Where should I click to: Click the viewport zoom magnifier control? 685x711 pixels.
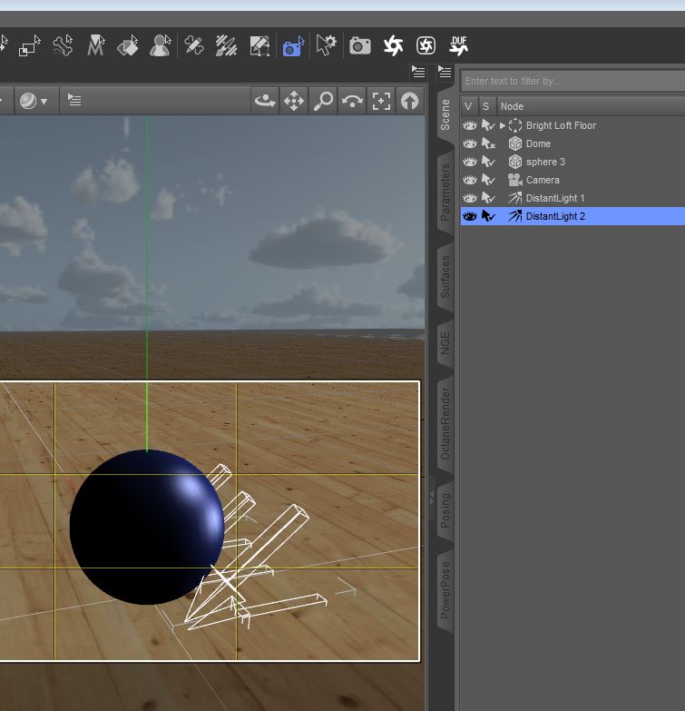tap(323, 101)
